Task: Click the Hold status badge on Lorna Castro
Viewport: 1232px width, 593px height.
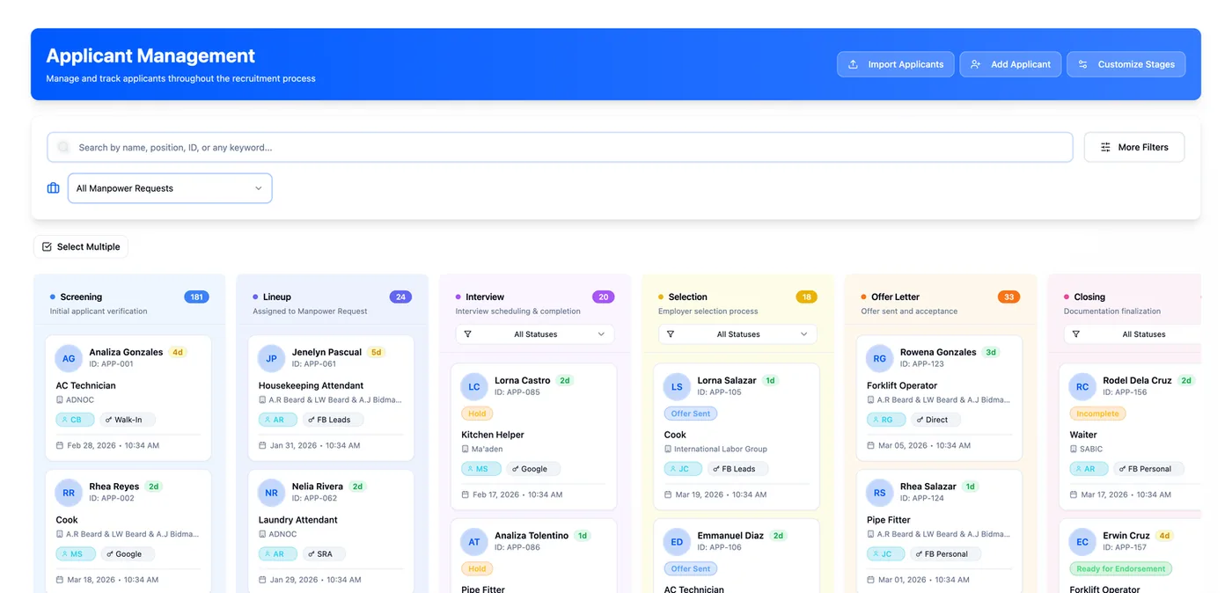Action: pos(477,414)
